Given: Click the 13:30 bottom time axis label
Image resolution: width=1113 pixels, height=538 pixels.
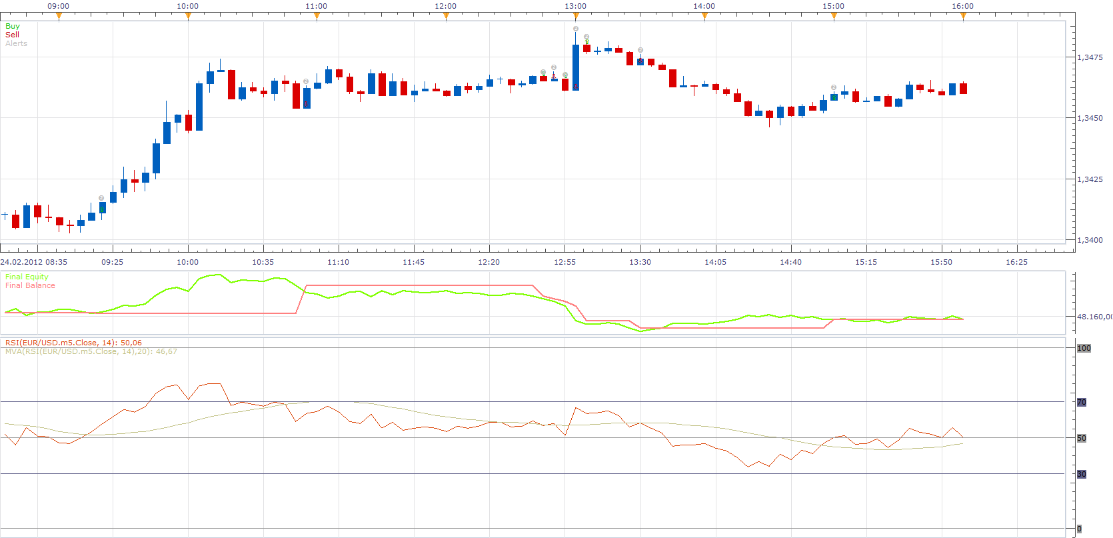Looking at the screenshot, I should 640,262.
